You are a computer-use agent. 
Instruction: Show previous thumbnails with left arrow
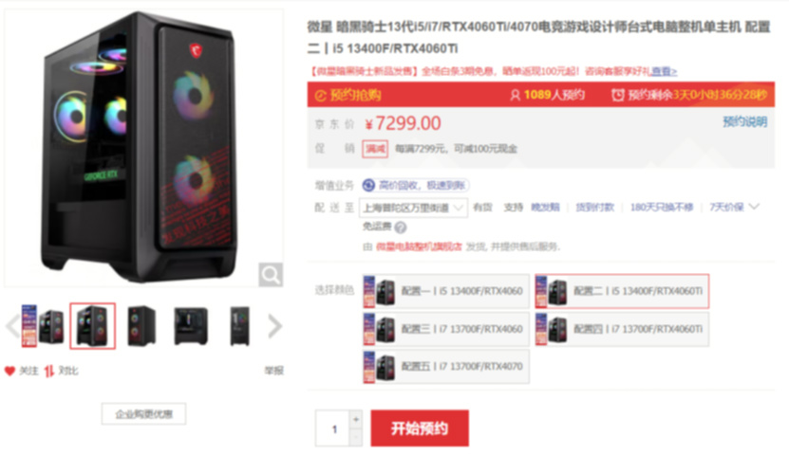click(12, 326)
